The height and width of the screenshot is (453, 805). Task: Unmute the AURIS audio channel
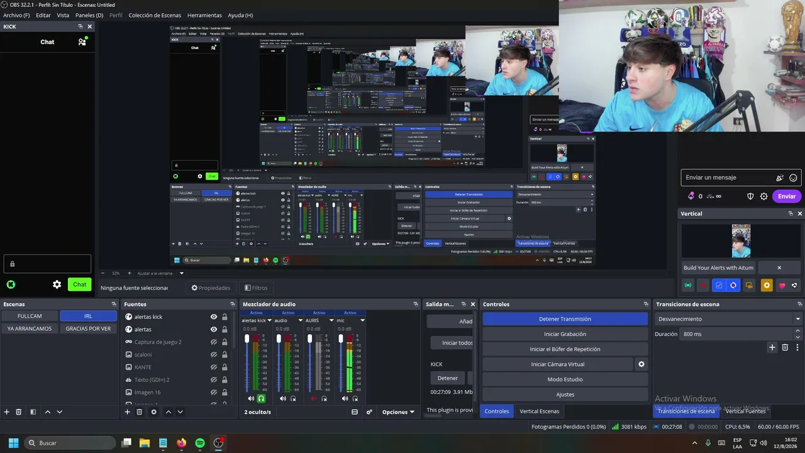(314, 398)
